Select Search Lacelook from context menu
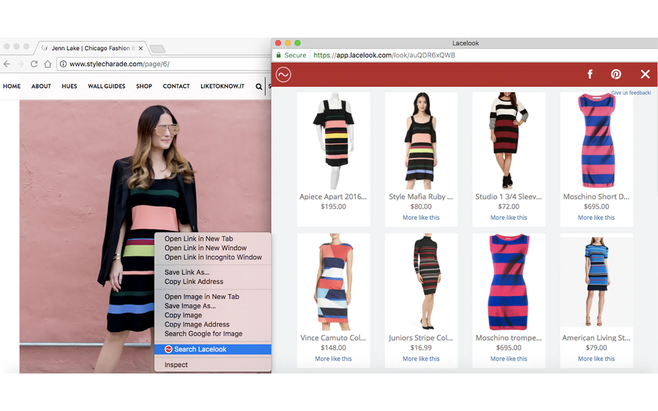658x411 pixels. (x=200, y=349)
